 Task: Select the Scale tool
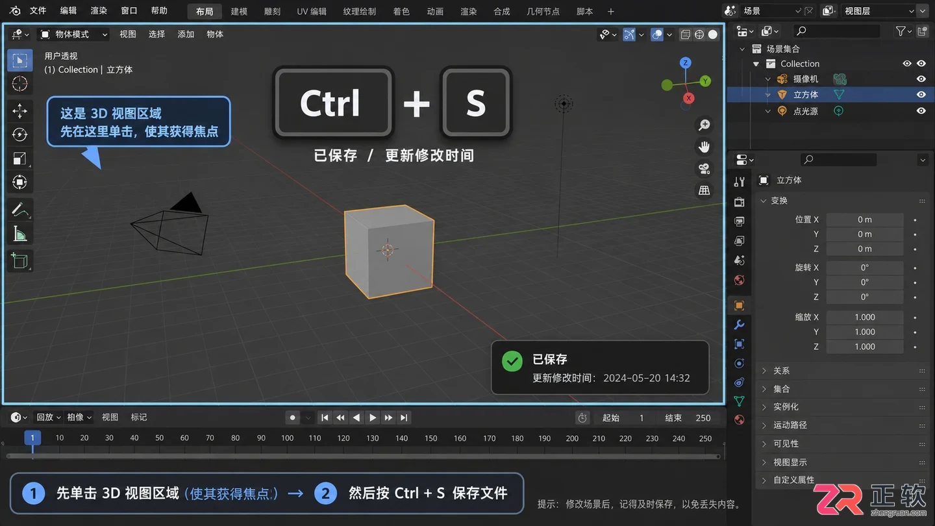point(19,158)
